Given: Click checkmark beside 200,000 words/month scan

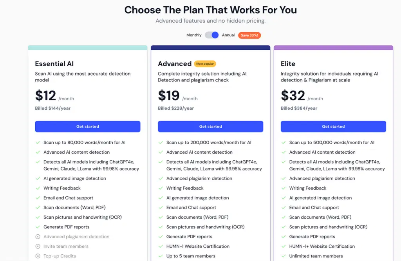Looking at the screenshot, I should click(161, 143).
